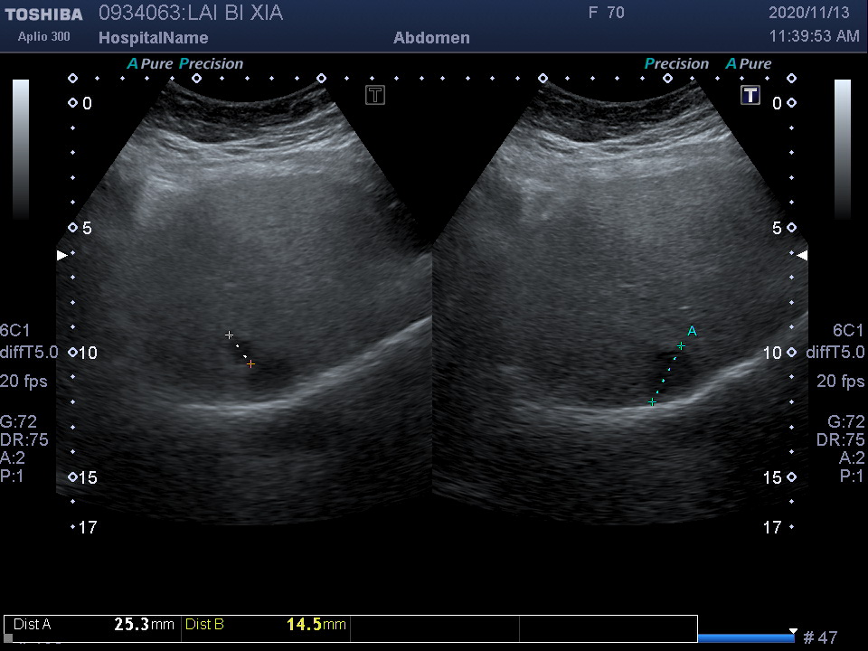Click the left 20 fps readout
The width and height of the screenshot is (868, 651).
point(24,382)
